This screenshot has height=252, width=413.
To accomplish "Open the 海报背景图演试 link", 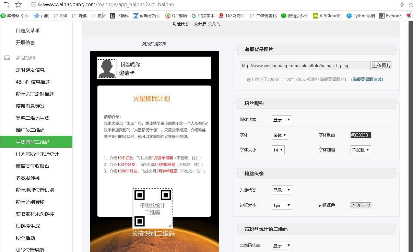I will point(367,79).
